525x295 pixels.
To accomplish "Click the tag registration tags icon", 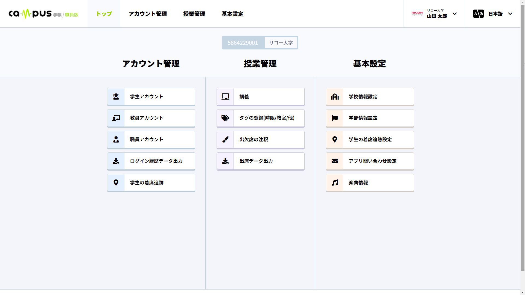I will 225,118.
